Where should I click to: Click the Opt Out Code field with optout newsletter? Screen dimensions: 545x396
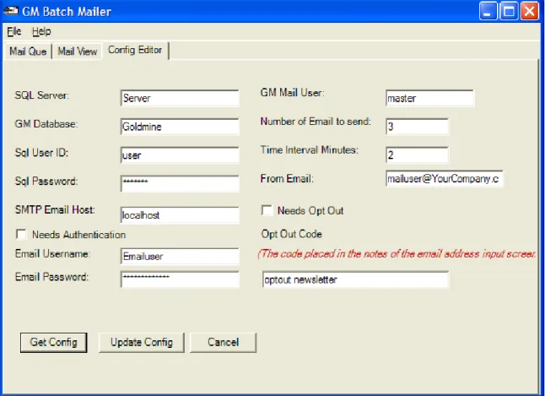[x=355, y=279]
